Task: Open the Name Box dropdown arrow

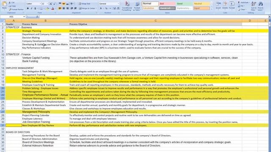Action: pyautogui.click(x=24, y=16)
